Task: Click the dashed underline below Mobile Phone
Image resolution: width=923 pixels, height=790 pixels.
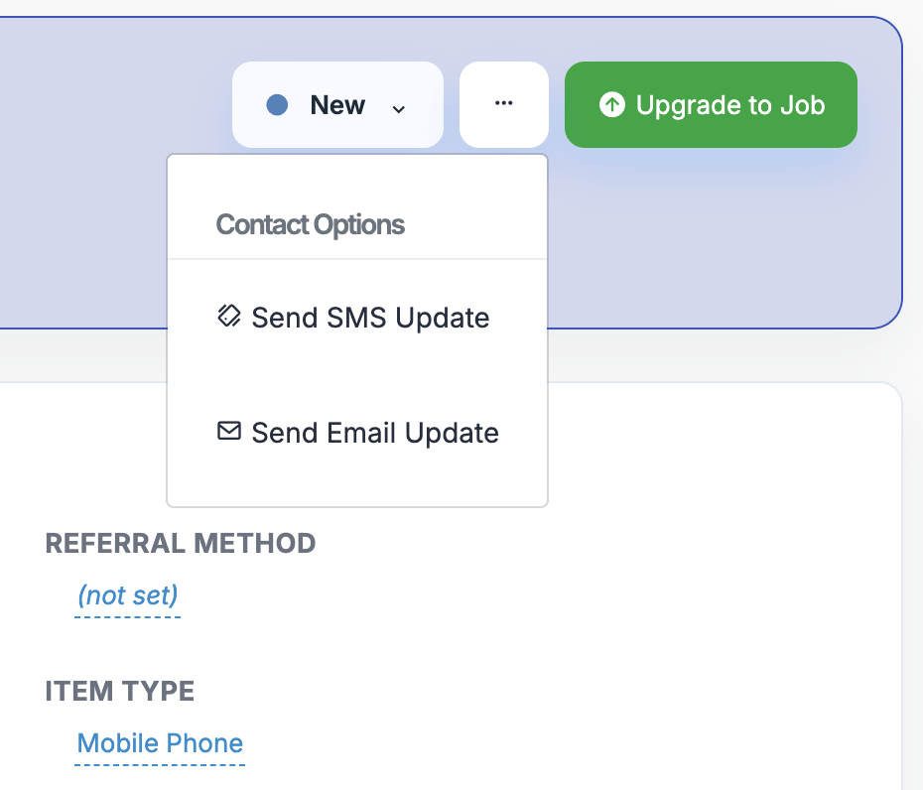Action: (x=160, y=764)
